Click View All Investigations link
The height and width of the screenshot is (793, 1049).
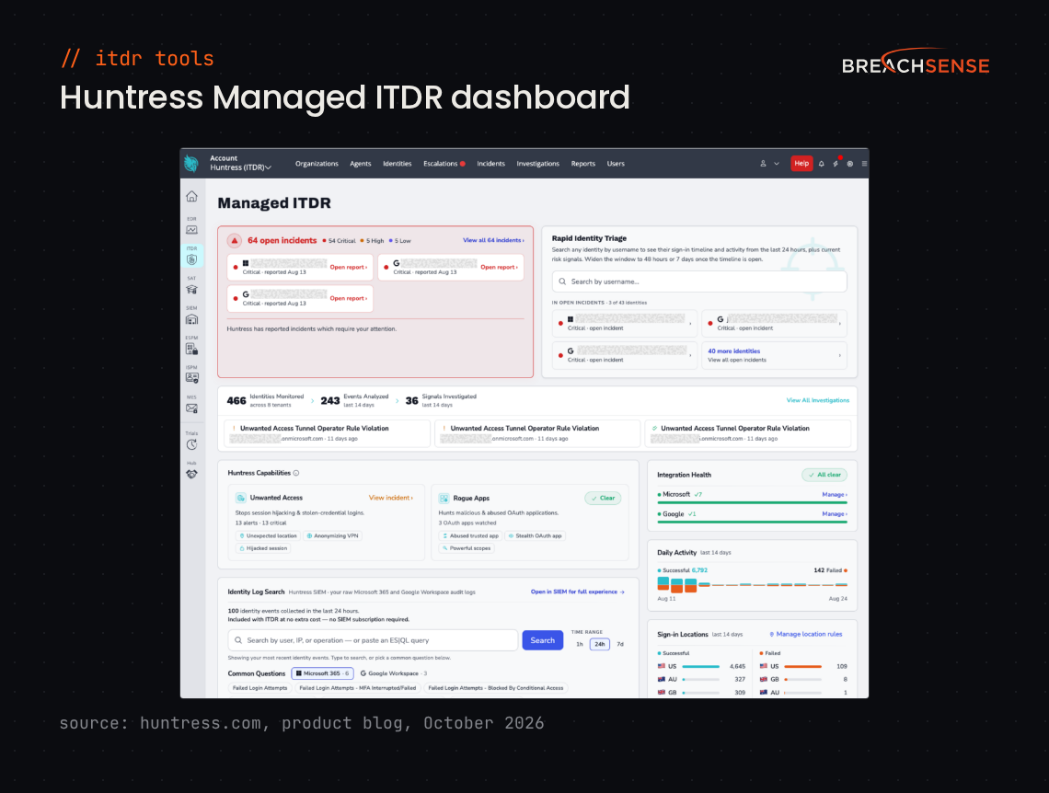[817, 400]
